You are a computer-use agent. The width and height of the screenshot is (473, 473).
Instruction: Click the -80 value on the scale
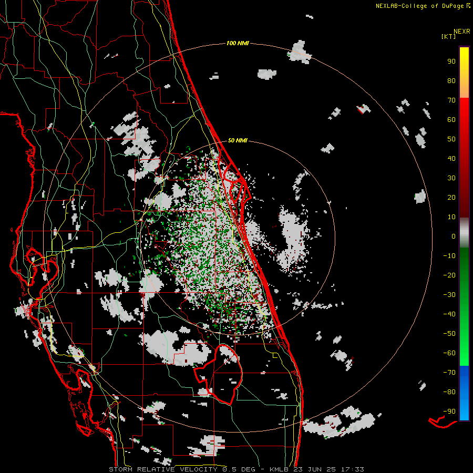(x=449, y=392)
